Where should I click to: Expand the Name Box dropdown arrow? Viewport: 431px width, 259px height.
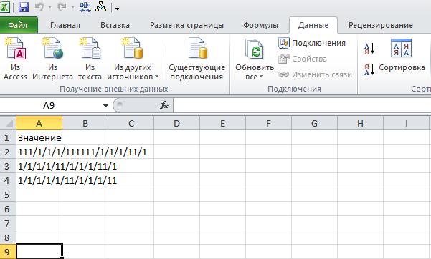coord(105,106)
